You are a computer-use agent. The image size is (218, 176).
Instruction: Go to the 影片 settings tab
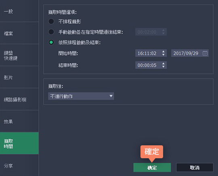coord(19,77)
